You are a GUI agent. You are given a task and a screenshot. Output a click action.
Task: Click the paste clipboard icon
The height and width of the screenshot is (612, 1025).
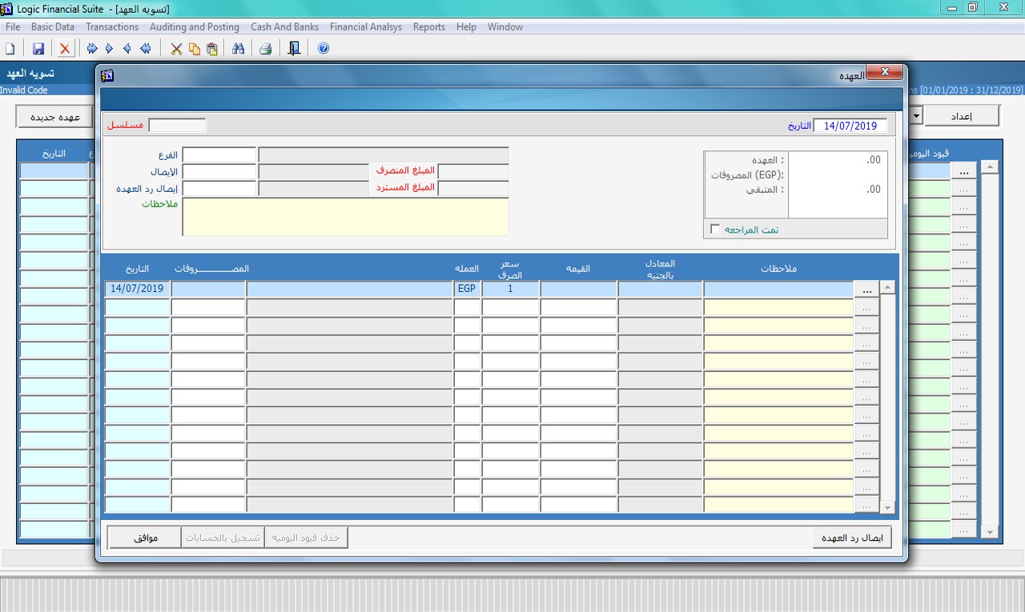[x=211, y=49]
